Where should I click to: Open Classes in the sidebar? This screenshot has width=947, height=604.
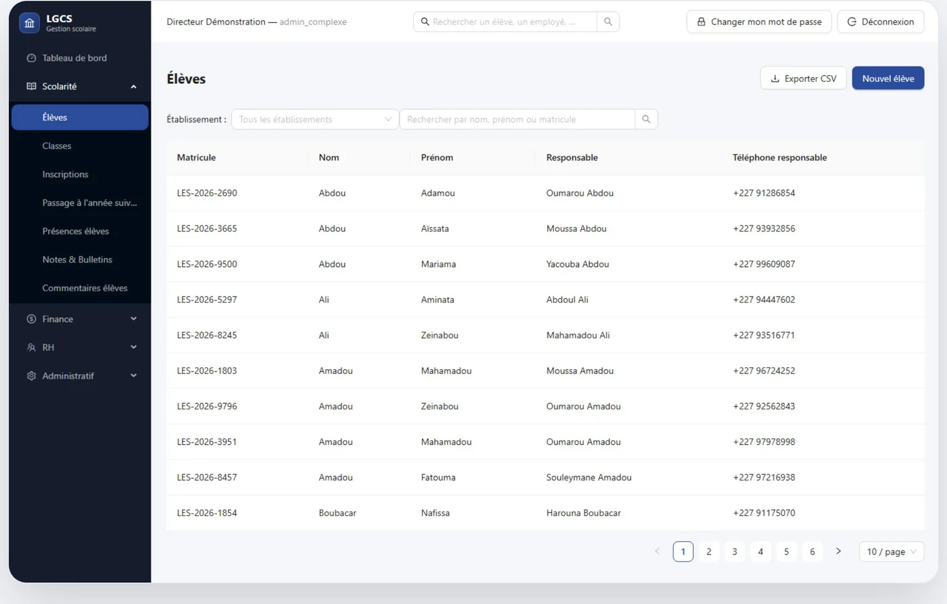pos(80,146)
